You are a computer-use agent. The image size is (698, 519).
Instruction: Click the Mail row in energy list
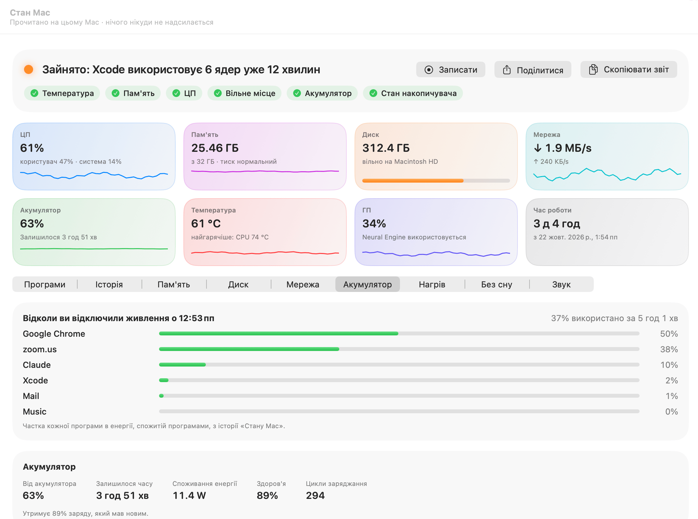pyautogui.click(x=350, y=396)
